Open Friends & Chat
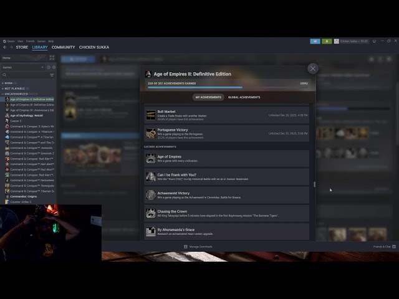The width and height of the screenshot is (399, 299). [x=385, y=247]
